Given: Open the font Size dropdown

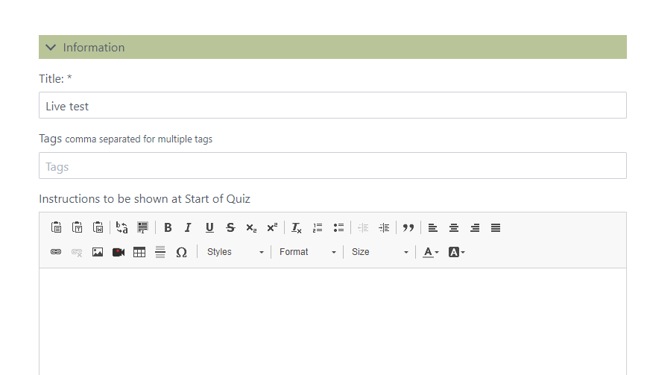Looking at the screenshot, I should point(379,252).
